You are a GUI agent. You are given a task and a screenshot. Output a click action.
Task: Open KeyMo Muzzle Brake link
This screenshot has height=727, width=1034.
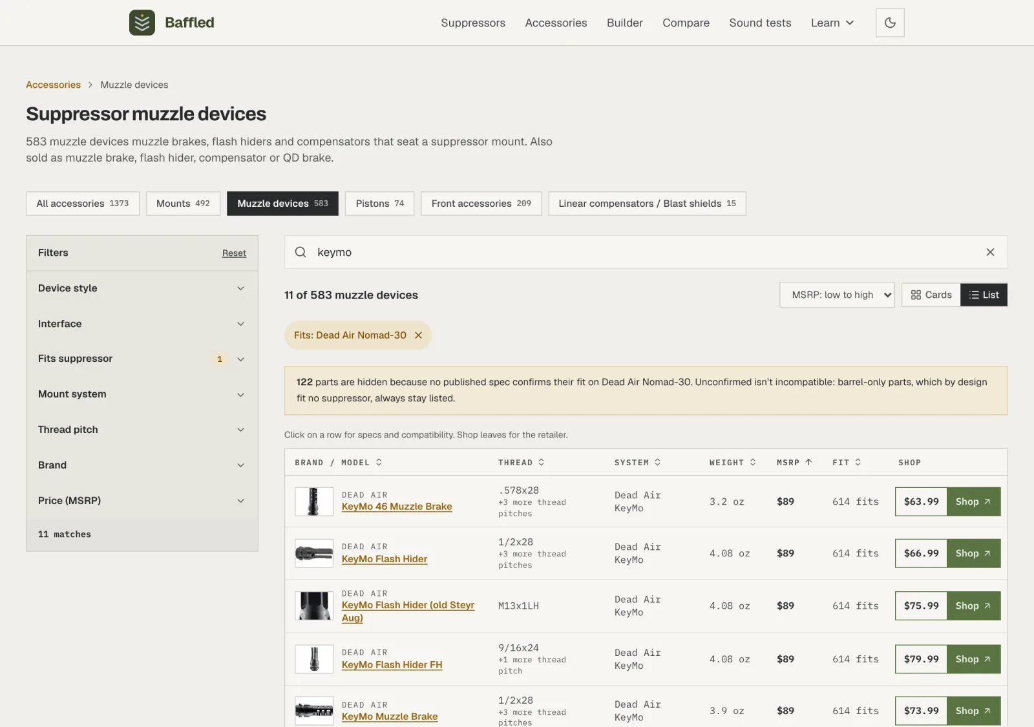[390, 717]
